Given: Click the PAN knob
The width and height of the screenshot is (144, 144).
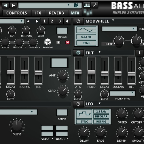Looking at the screenshot, I should coord(12,30).
